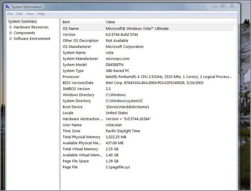Image resolution: width=251 pixels, height=191 pixels.
Task: Click the System Information title bar icon
Action: coord(7,7)
